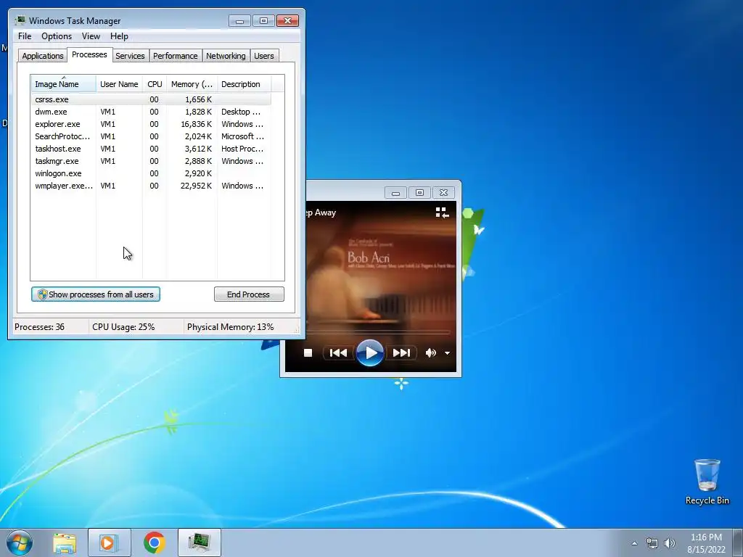743x557 pixels.
Task: Open the Help menu in Task Manager
Action: pyautogui.click(x=119, y=36)
